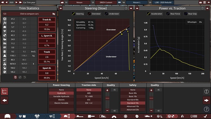Image resolution: width=211 pixels, height=119 pixels.
Task: Click the reset arrow icon under Trim Statistics
Action: coord(25,77)
